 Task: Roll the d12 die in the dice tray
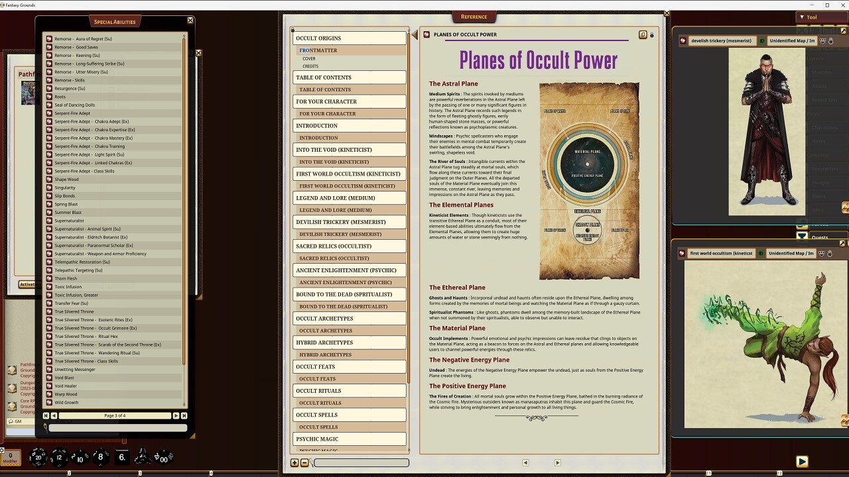59,458
